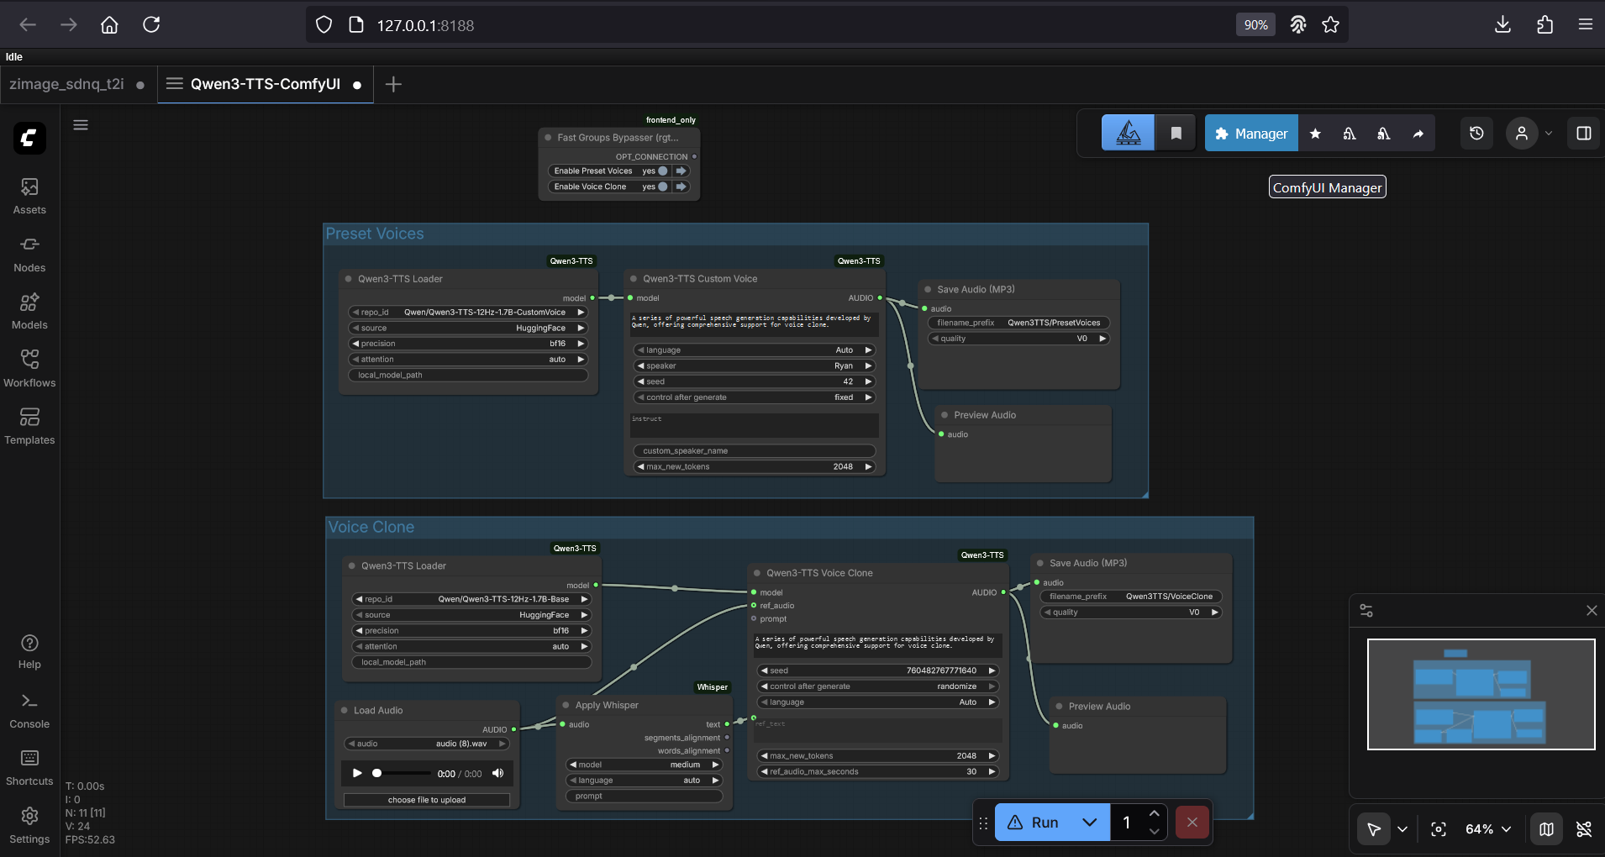Click the Load Audio playback progress bar
This screenshot has width=1605, height=857.
point(400,773)
